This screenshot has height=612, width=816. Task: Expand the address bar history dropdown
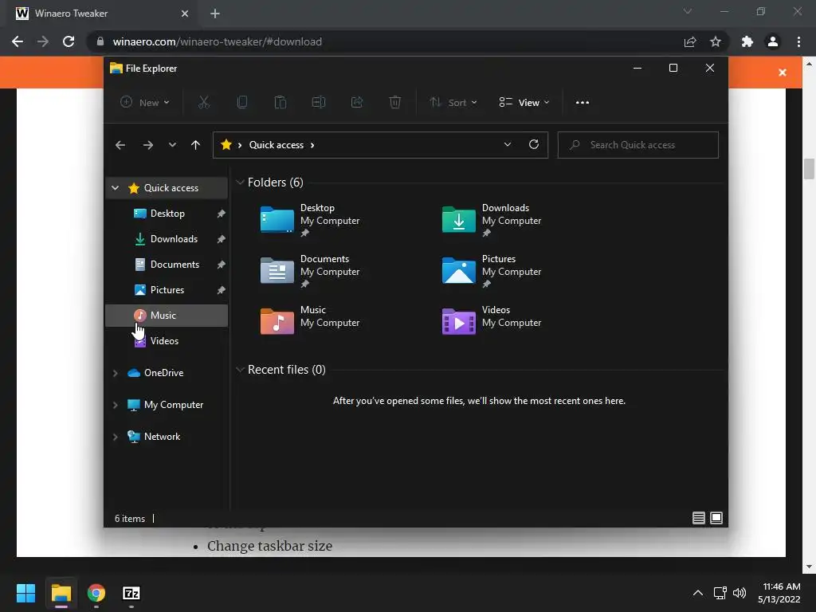click(x=508, y=145)
